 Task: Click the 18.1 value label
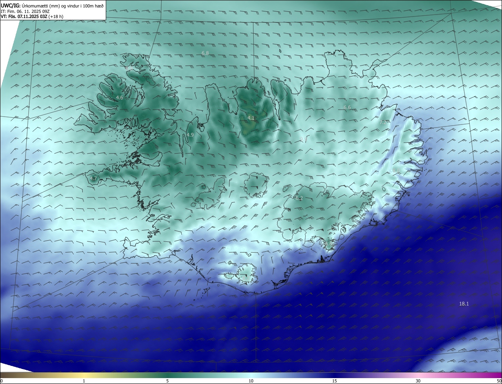464,304
